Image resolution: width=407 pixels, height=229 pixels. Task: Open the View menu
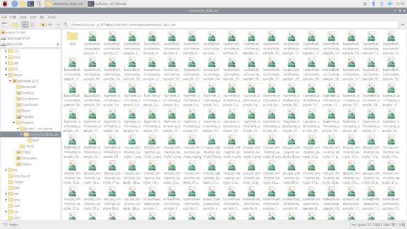(x=23, y=17)
